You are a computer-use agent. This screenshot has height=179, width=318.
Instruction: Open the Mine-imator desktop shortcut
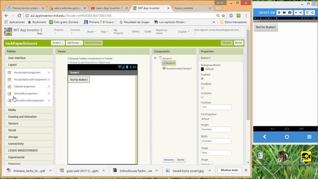(x=283, y=159)
